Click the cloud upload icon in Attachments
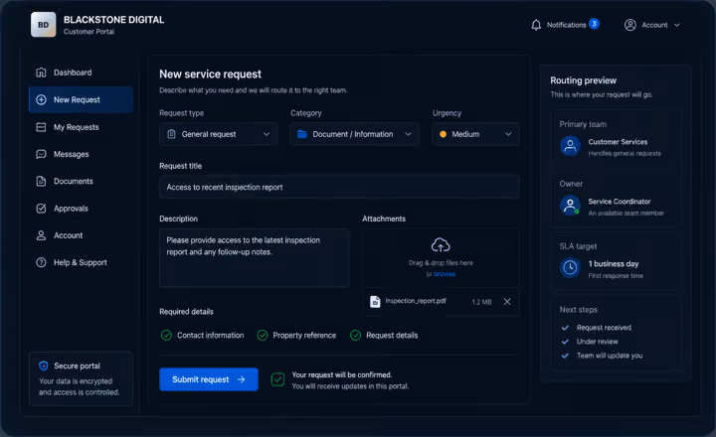716x437 pixels. (441, 245)
